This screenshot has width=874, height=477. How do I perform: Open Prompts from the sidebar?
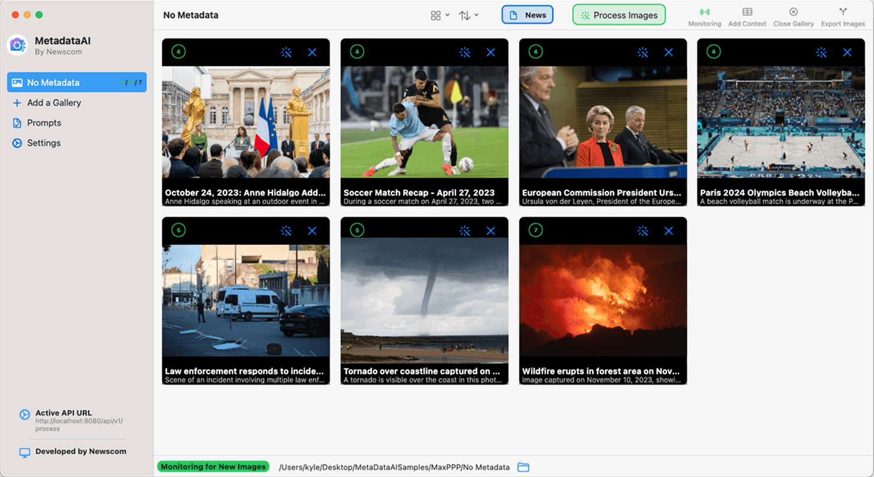[45, 122]
